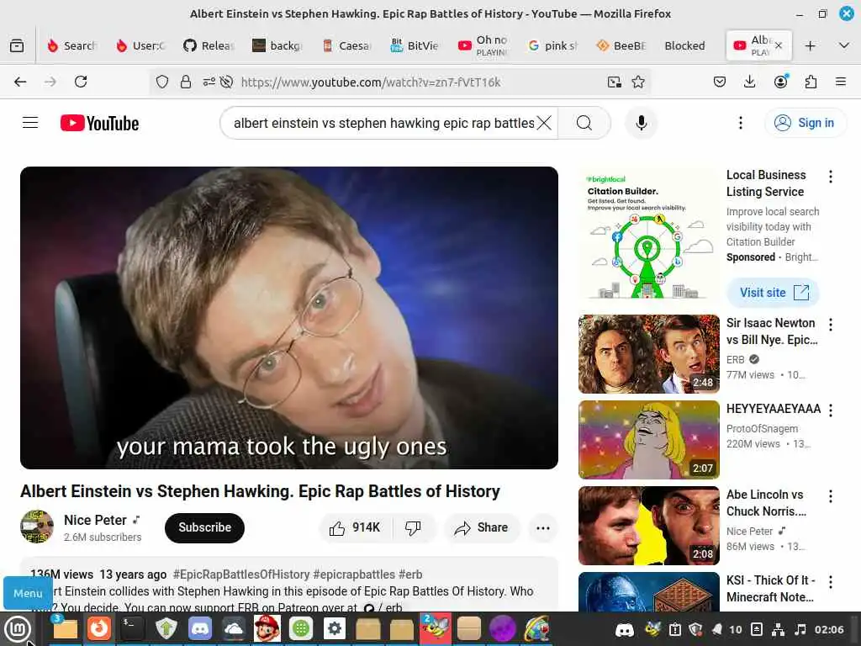Viewport: 861px width, 646px height.
Task: Launch Discord from the taskbar
Action: (x=200, y=628)
